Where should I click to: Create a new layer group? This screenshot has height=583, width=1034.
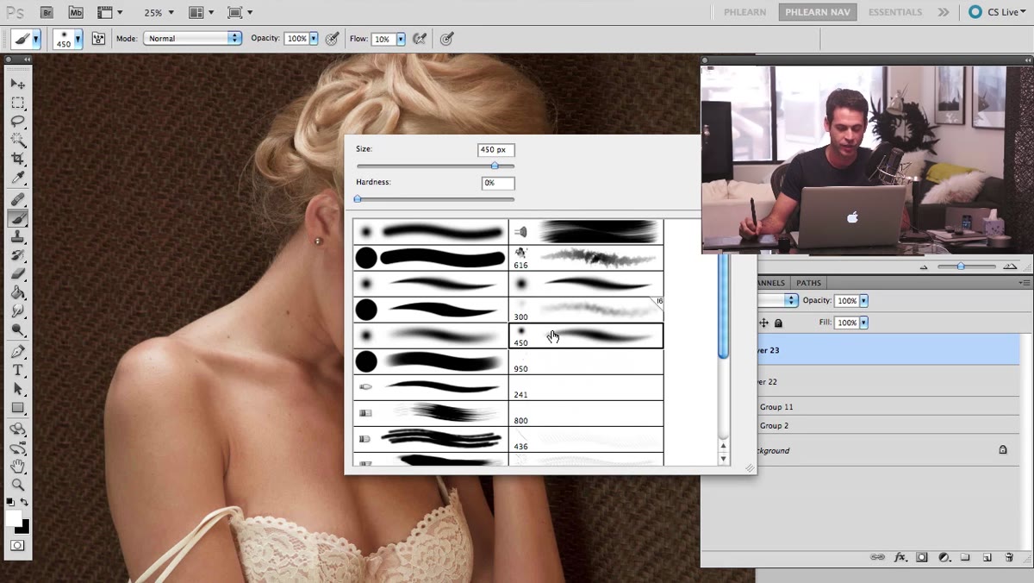pos(966,558)
